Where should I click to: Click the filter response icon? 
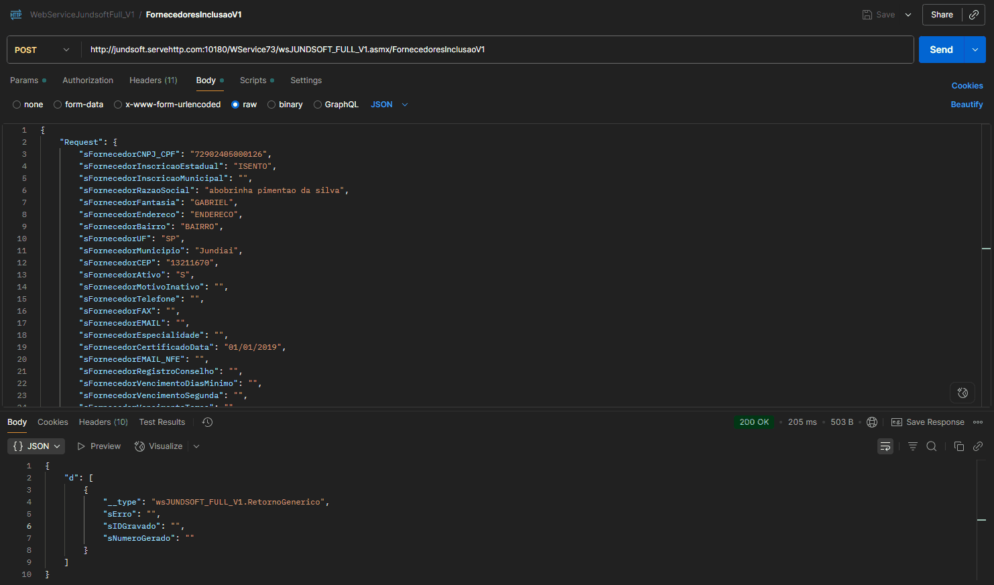click(913, 446)
